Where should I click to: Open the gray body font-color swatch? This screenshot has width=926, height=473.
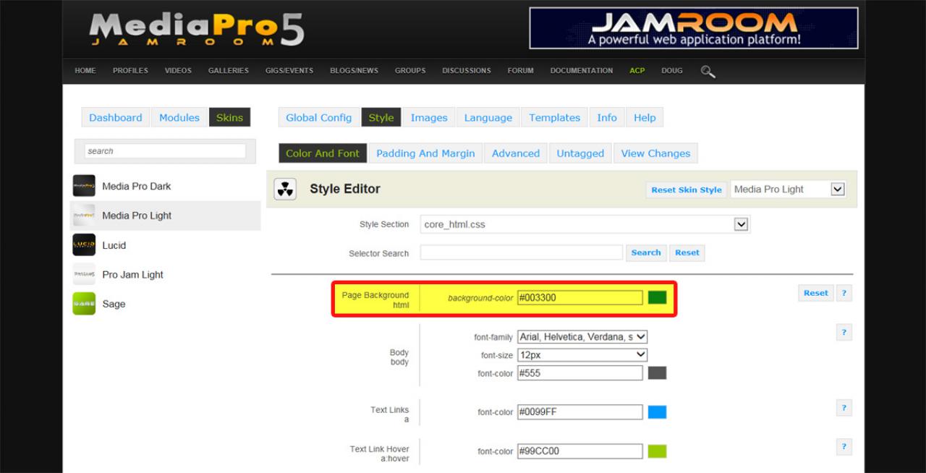[x=657, y=373]
